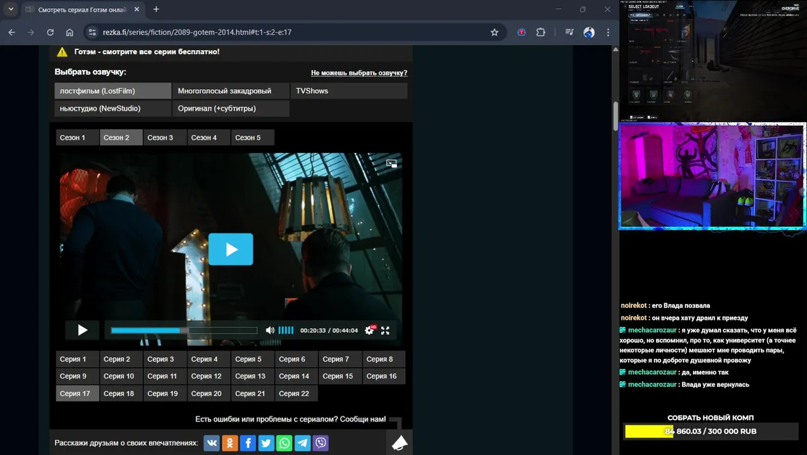Open the tab search dropdown arrow
807x455 pixels.
pyautogui.click(x=11, y=9)
